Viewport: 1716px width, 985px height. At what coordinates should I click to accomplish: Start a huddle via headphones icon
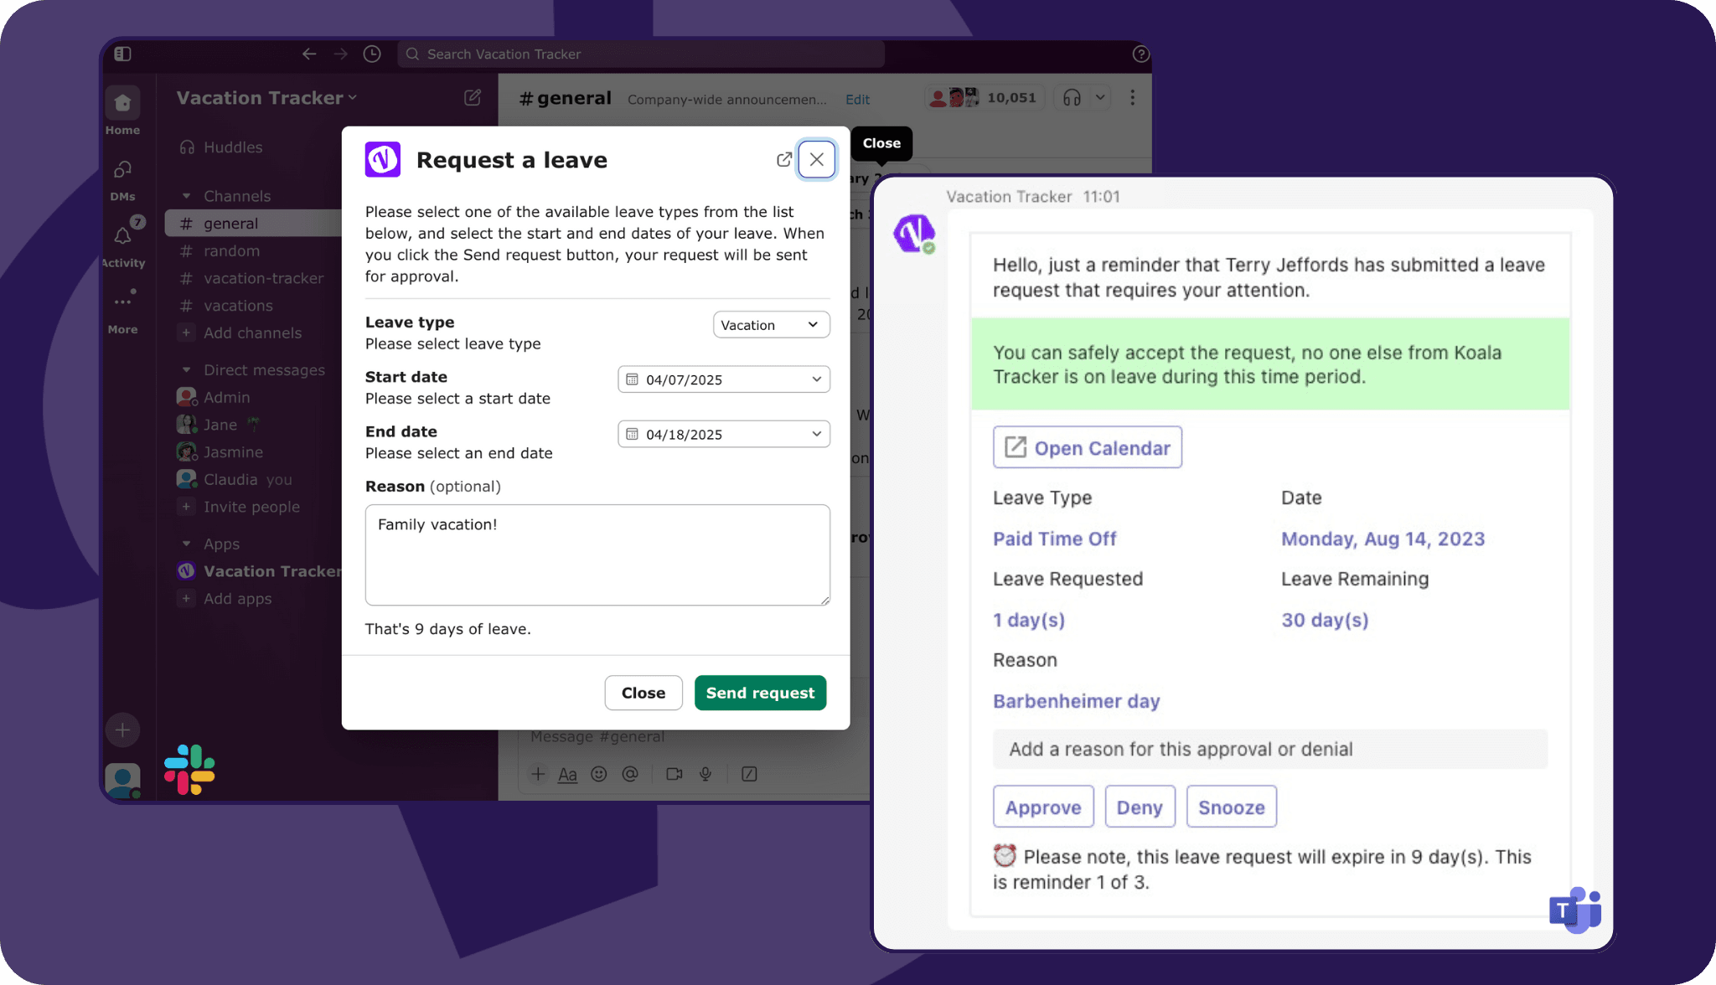pos(1072,98)
